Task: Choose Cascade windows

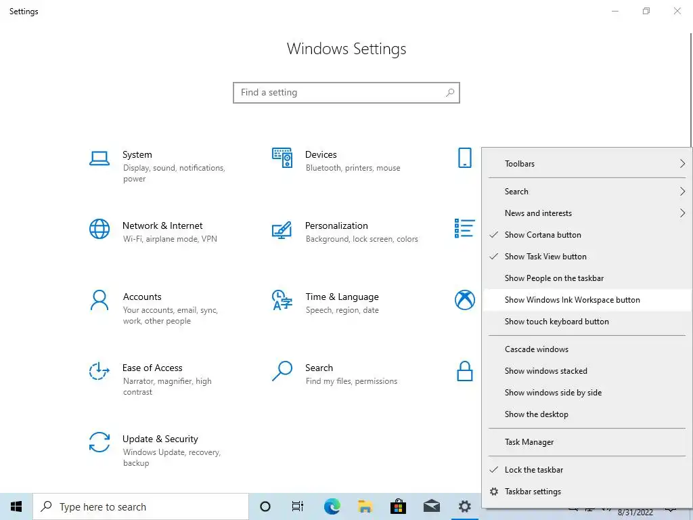Action: (x=587, y=349)
